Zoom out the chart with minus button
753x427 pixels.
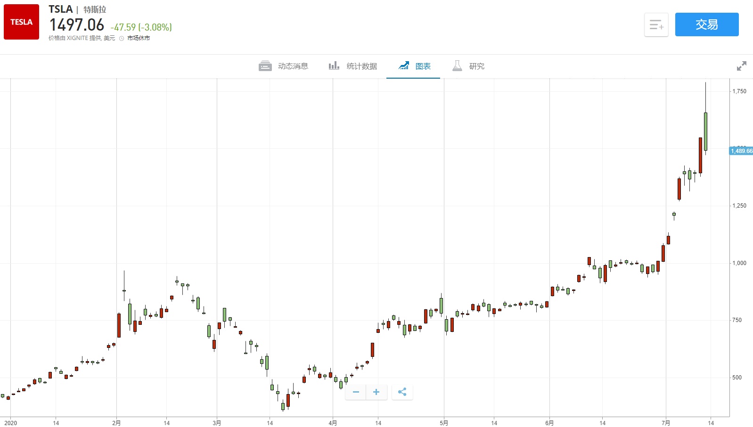(356, 392)
